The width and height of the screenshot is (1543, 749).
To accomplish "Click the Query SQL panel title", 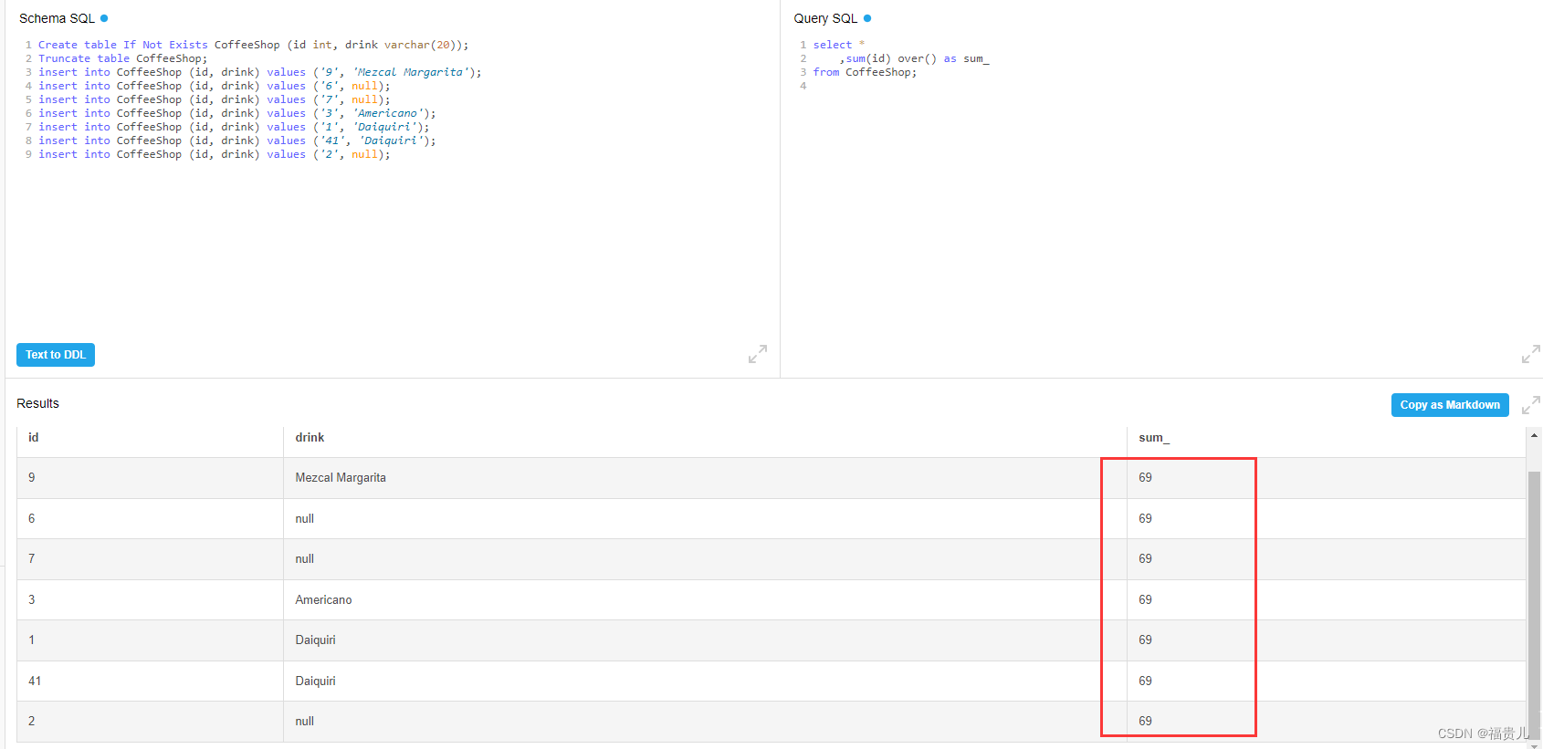I will point(825,18).
